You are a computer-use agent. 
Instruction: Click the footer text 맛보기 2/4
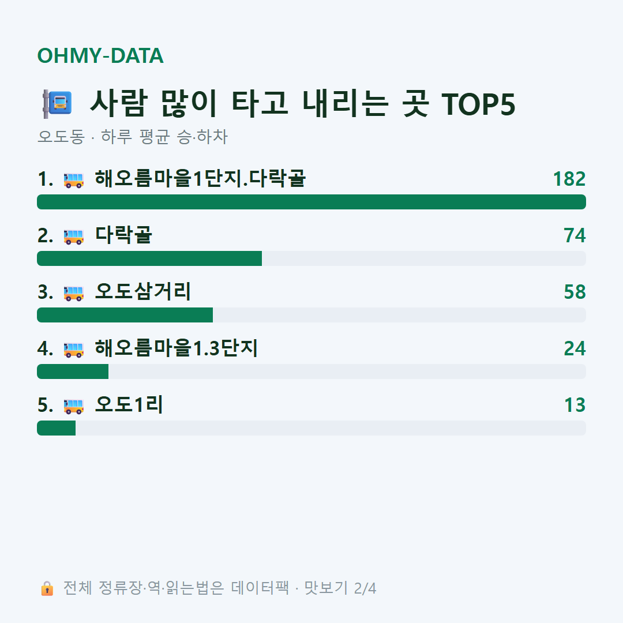pyautogui.click(x=340, y=588)
